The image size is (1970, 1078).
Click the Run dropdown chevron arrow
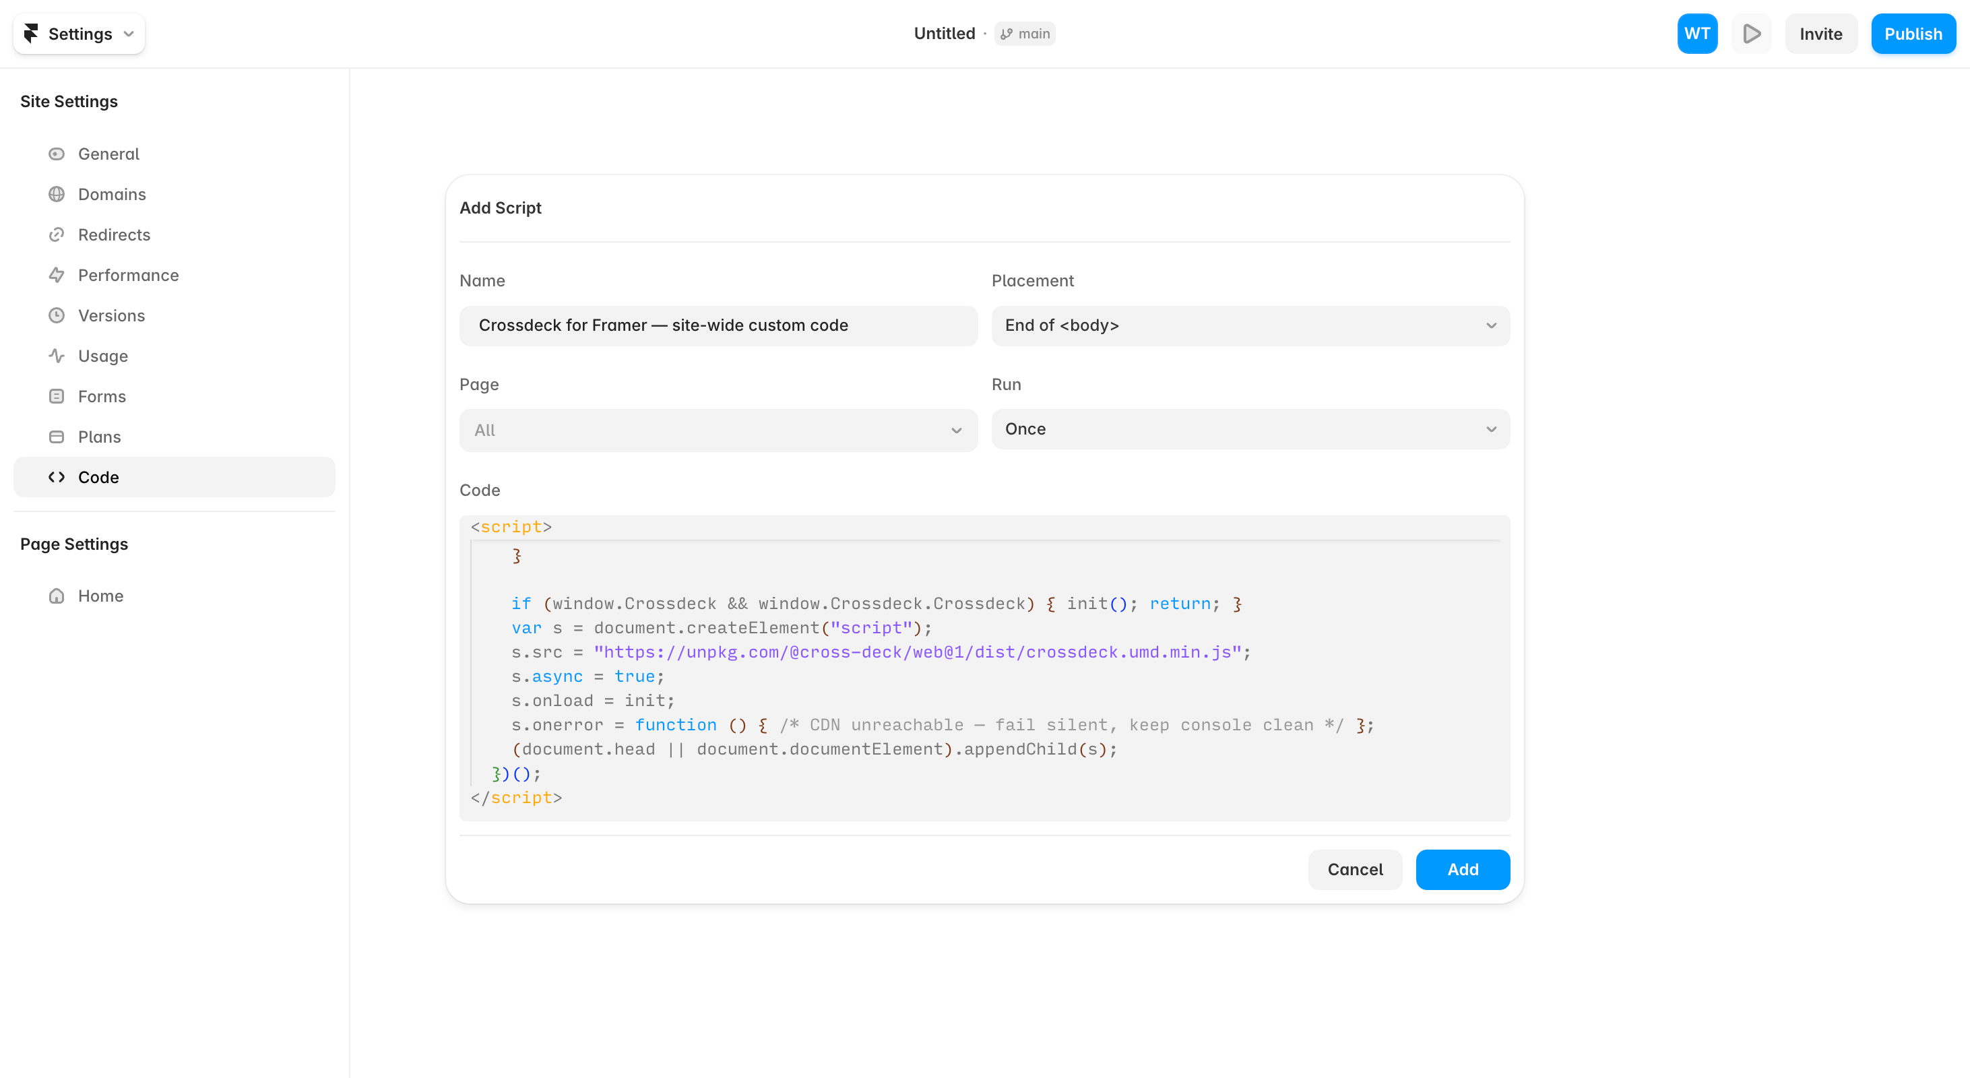pyautogui.click(x=1491, y=429)
